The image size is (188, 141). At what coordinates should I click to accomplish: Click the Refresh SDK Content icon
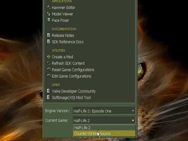tap(49, 63)
